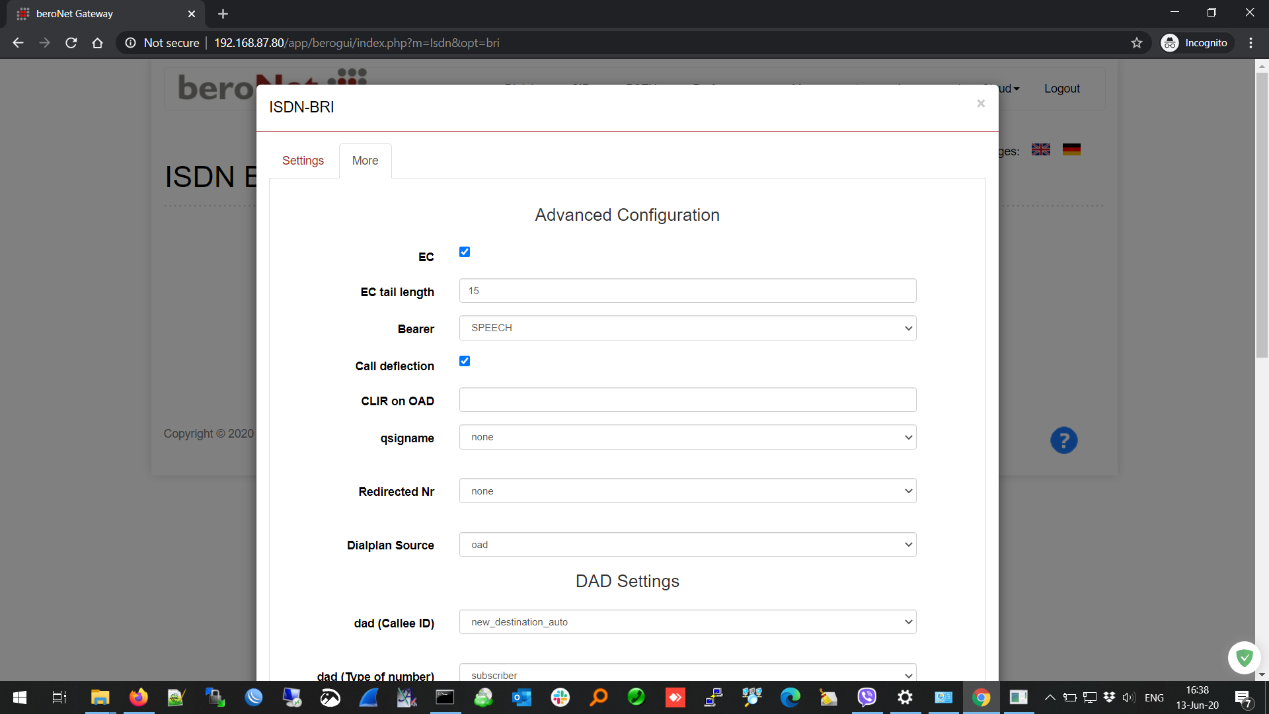Image resolution: width=1269 pixels, height=714 pixels.
Task: Switch to the Settings tab
Action: (x=303, y=161)
